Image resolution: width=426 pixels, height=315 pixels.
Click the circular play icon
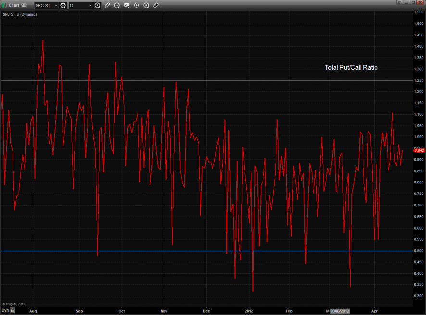coord(137,5)
